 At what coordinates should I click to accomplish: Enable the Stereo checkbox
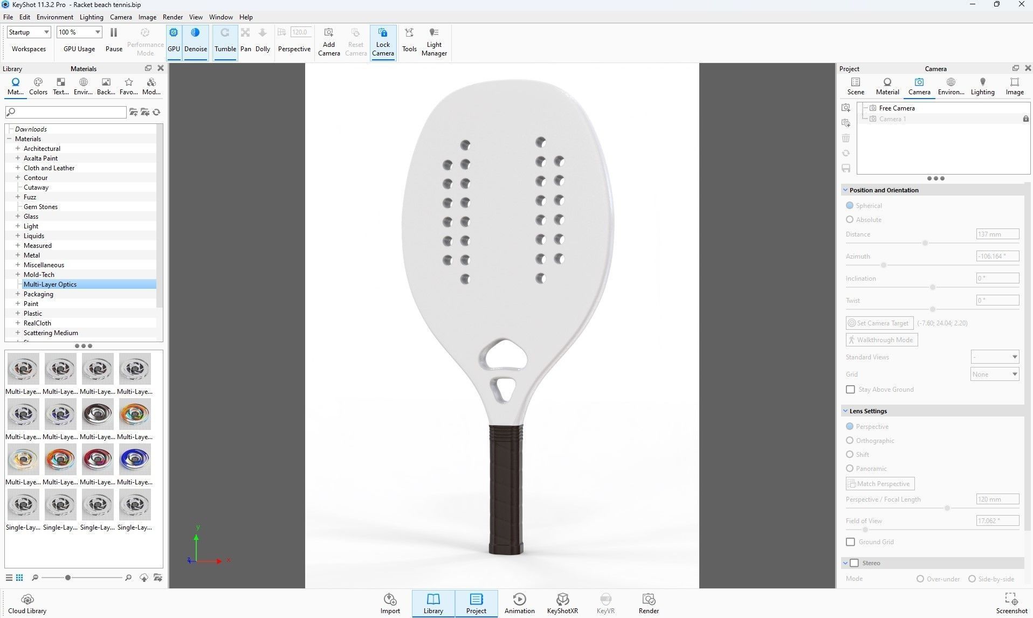coord(854,563)
